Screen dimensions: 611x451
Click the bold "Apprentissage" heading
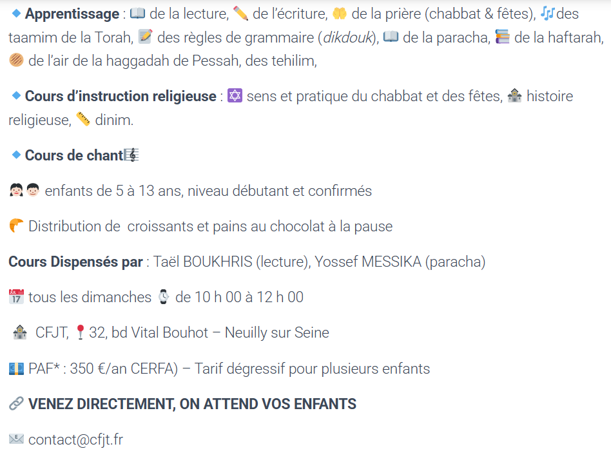72,14
